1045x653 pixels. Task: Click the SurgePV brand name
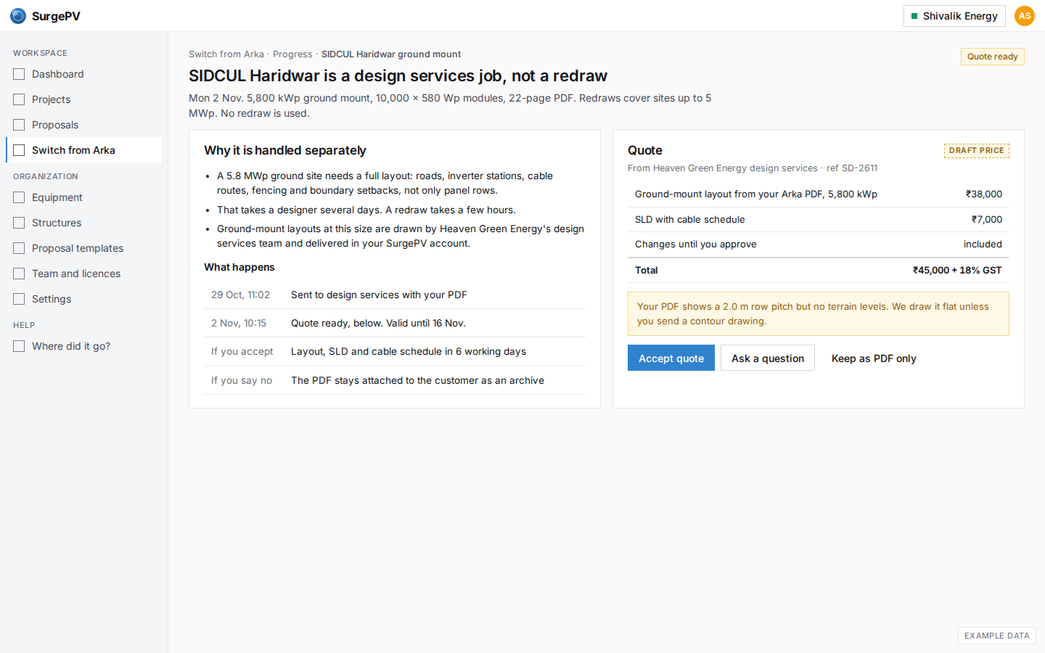[56, 16]
